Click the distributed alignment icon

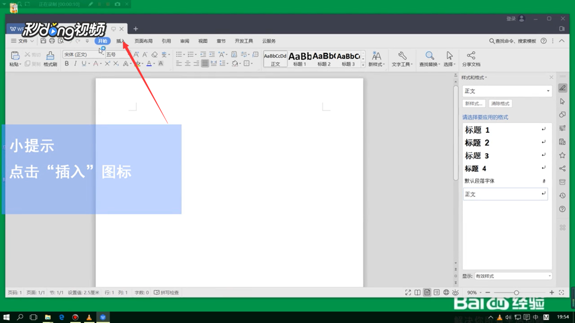click(x=213, y=64)
